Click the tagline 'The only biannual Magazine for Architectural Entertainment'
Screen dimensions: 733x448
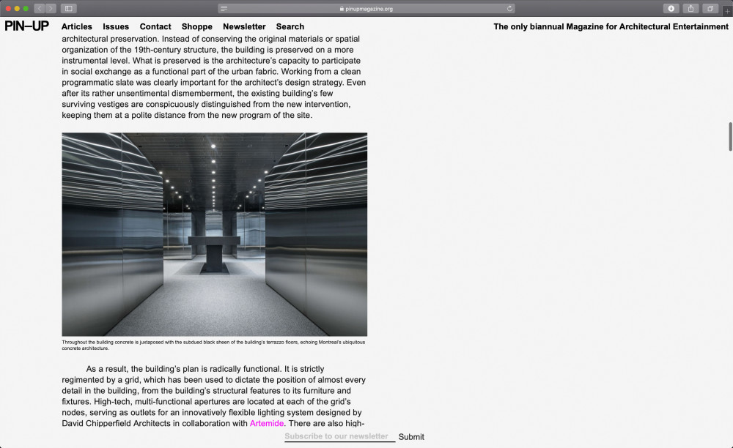tap(611, 26)
